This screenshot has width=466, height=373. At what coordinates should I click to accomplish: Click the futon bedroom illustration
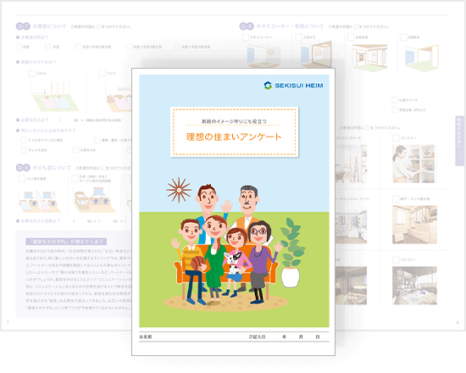point(55,97)
